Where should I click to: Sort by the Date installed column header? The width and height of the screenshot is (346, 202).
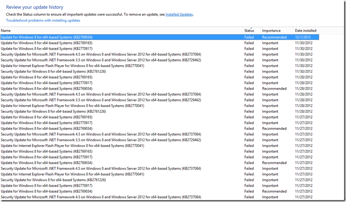click(x=306, y=30)
